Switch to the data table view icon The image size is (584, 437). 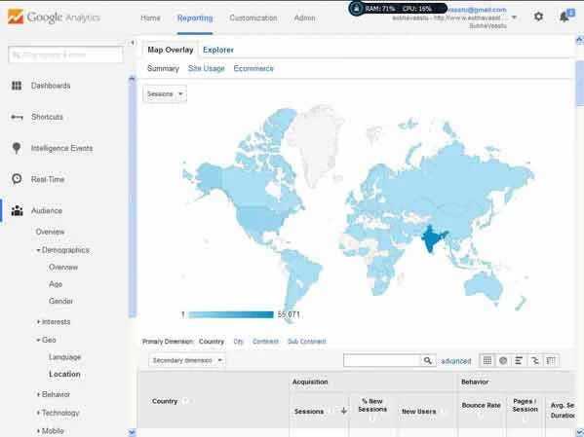[487, 360]
